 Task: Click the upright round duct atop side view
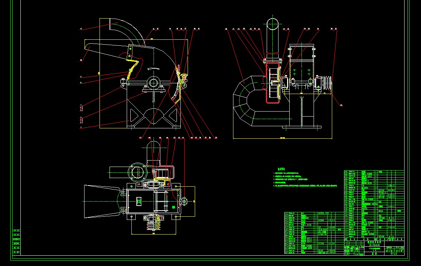click(273, 39)
